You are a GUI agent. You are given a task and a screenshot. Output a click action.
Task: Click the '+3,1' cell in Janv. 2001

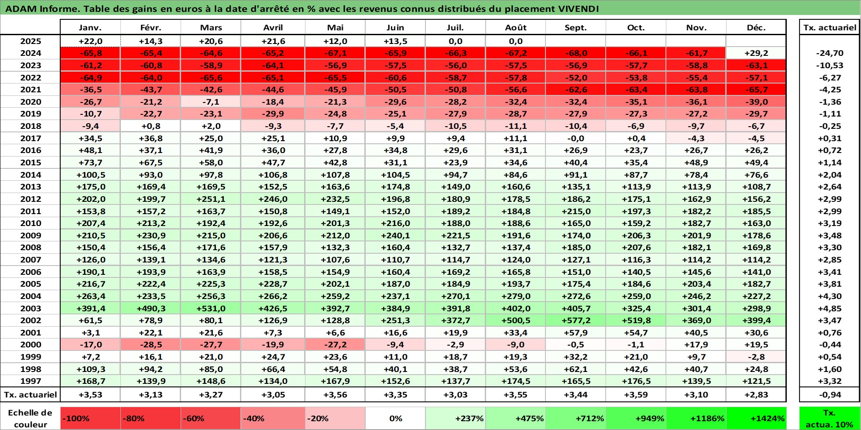click(90, 333)
